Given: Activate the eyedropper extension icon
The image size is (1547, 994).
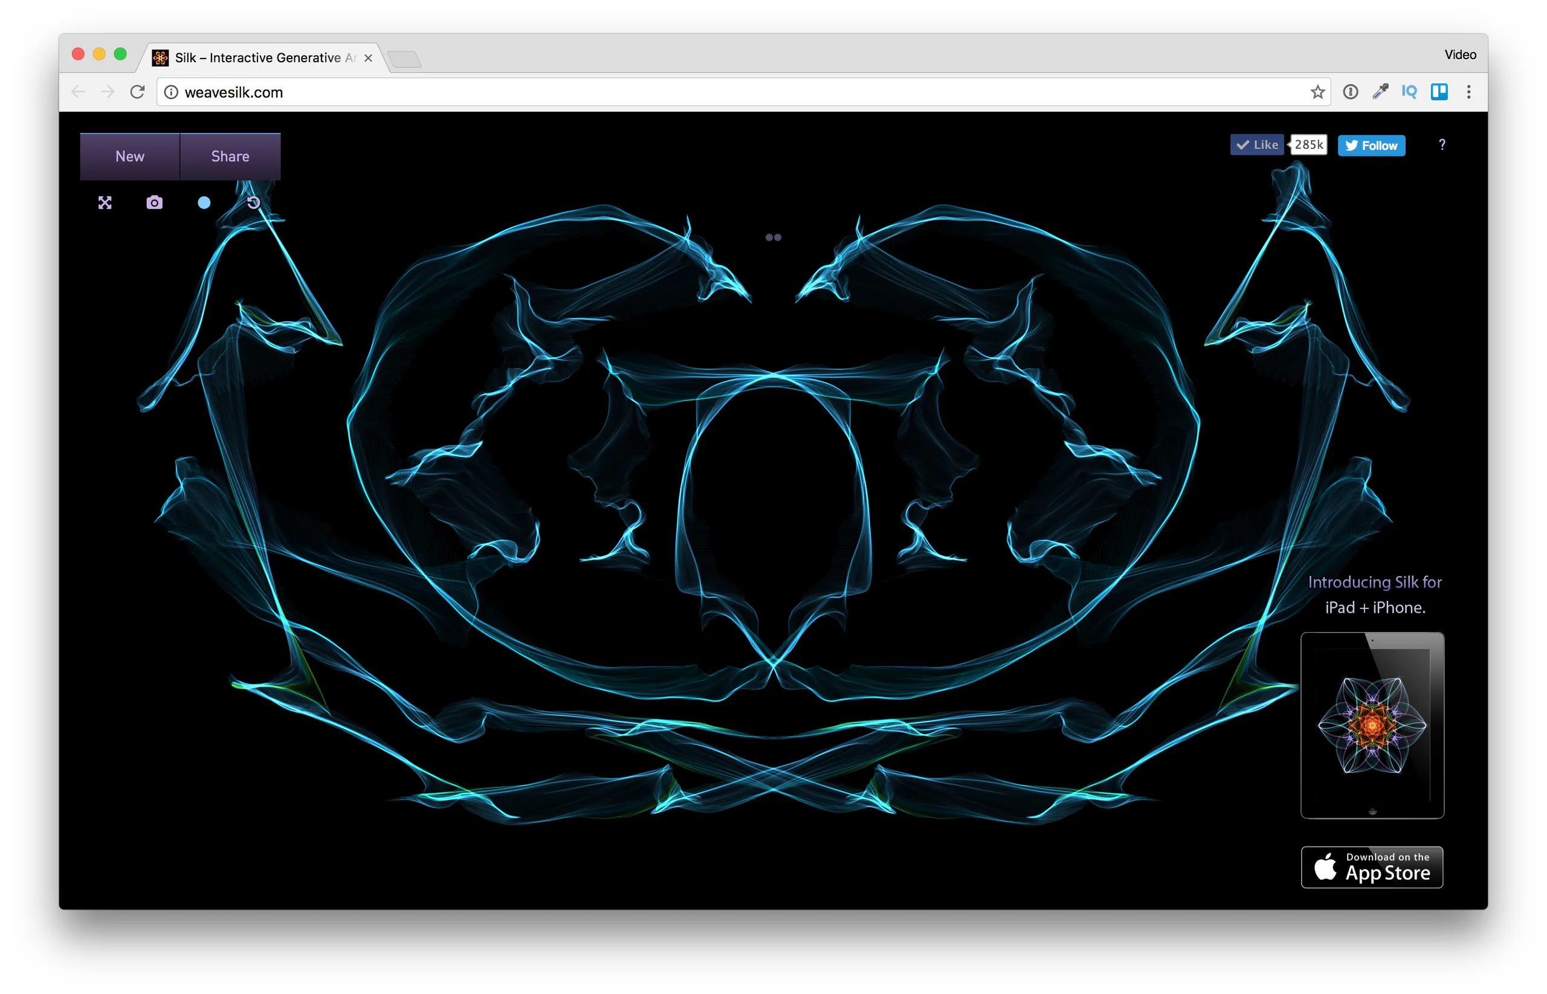Looking at the screenshot, I should 1380,92.
